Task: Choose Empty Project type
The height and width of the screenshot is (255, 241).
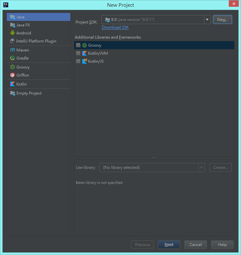Action: 39,93
